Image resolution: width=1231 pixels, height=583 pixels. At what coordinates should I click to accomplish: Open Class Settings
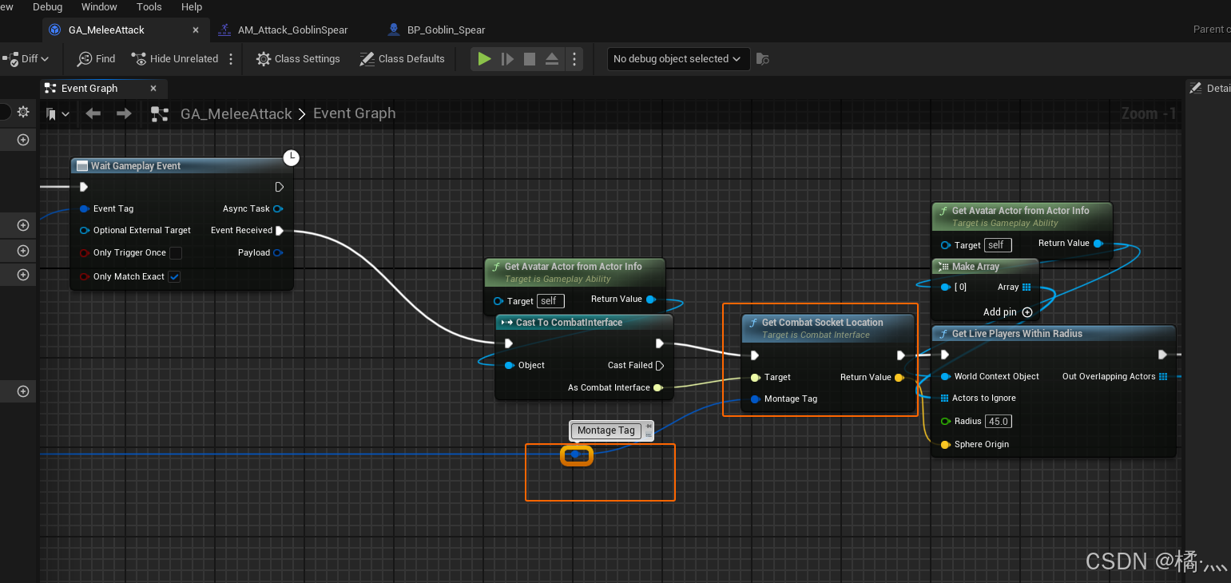tap(298, 59)
